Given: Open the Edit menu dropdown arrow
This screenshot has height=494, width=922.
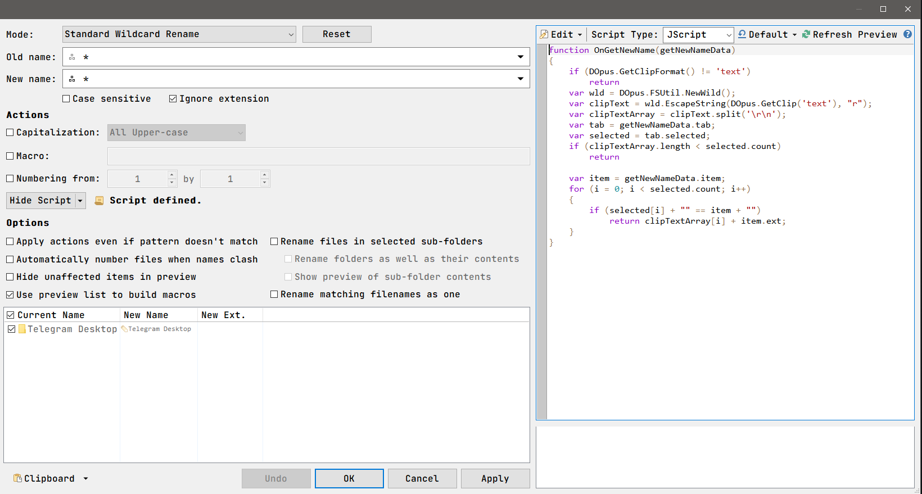Looking at the screenshot, I should point(580,35).
